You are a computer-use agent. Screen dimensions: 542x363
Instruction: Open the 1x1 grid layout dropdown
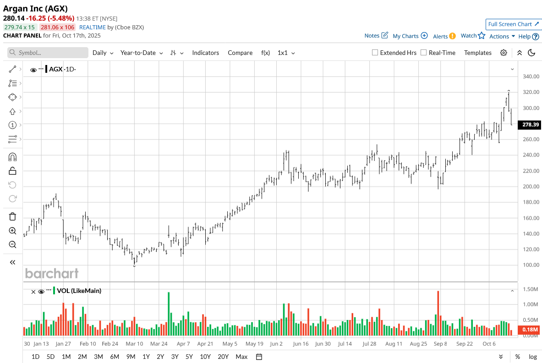click(x=286, y=53)
